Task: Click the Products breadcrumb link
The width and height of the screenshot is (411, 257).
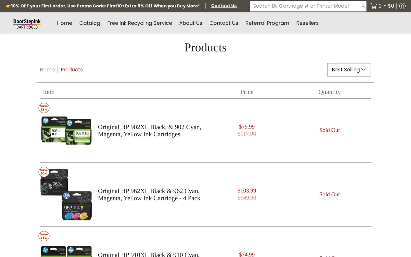Action: pos(72,70)
